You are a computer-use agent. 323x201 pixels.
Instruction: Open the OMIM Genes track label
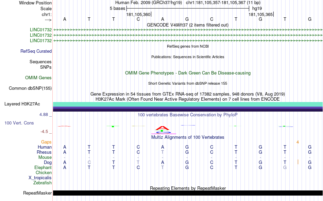tap(38, 78)
